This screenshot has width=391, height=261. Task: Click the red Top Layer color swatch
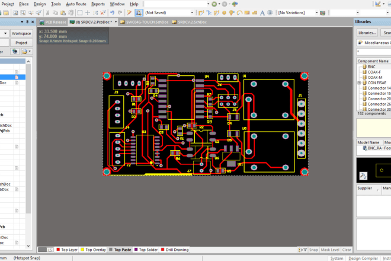pos(58,250)
